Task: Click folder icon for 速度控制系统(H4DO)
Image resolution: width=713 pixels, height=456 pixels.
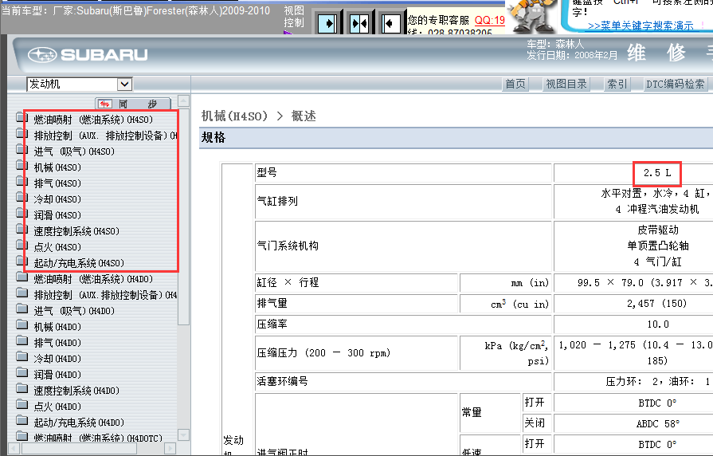Action: pyautogui.click(x=22, y=389)
